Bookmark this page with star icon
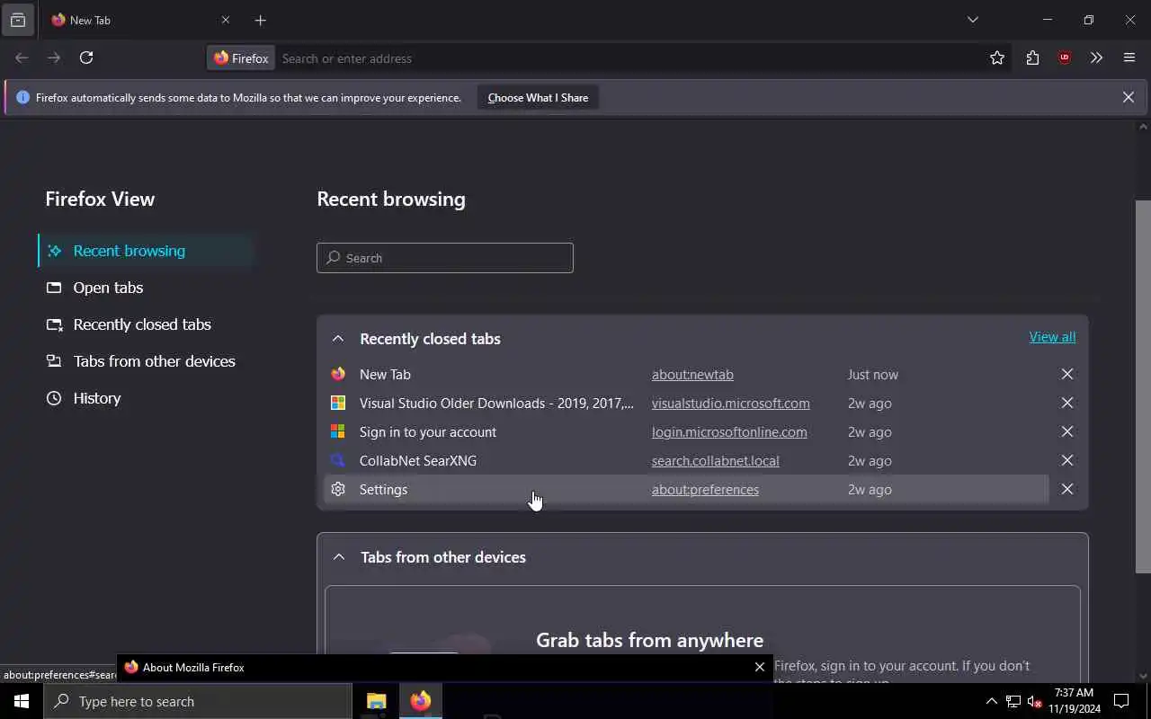The height and width of the screenshot is (719, 1151). pos(997,58)
